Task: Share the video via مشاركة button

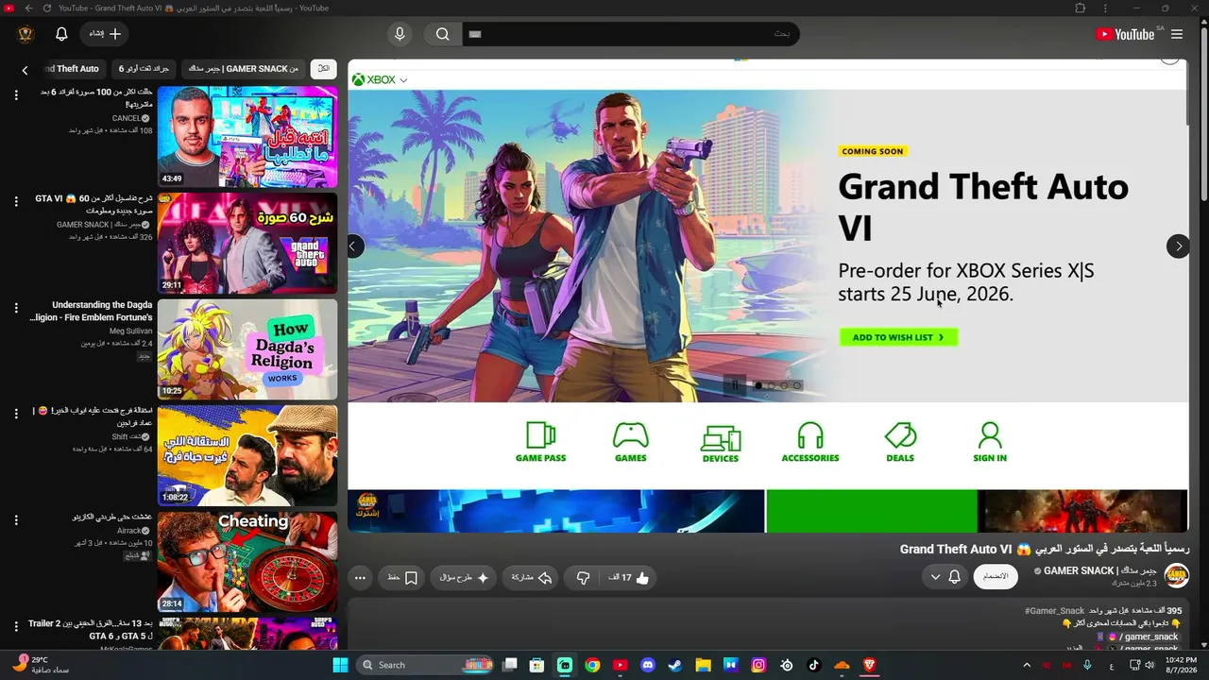Action: click(531, 577)
